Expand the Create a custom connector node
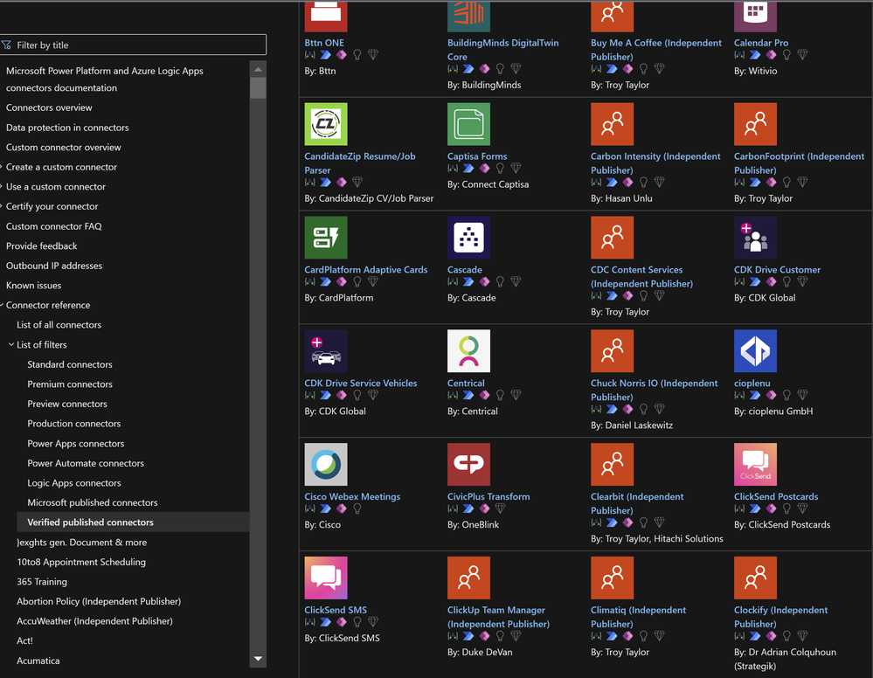Screen dimensions: 873x678 coord(2,167)
